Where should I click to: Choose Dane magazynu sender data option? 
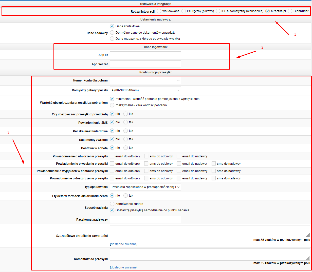click(x=112, y=39)
